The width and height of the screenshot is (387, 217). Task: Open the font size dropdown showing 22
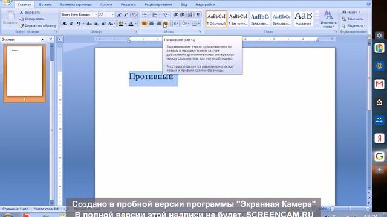[x=112, y=14]
